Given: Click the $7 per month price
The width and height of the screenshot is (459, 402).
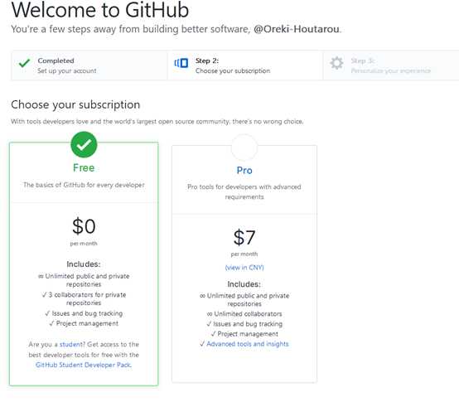Looking at the screenshot, I should pos(244,242).
